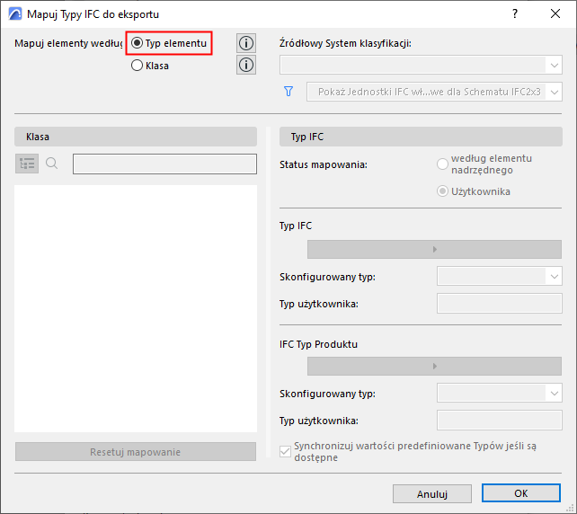The width and height of the screenshot is (577, 514).
Task: Confirm with the OK button
Action: pos(521,493)
